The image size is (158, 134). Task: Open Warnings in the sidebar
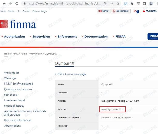(10, 78)
